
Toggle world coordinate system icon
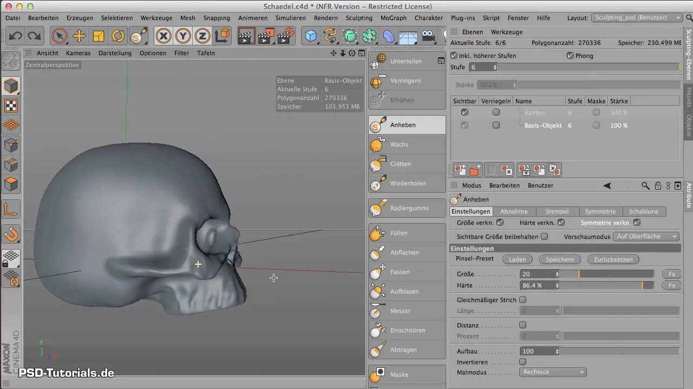(x=222, y=36)
